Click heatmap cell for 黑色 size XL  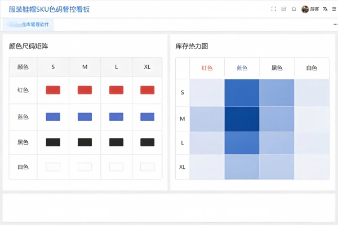pos(277,167)
